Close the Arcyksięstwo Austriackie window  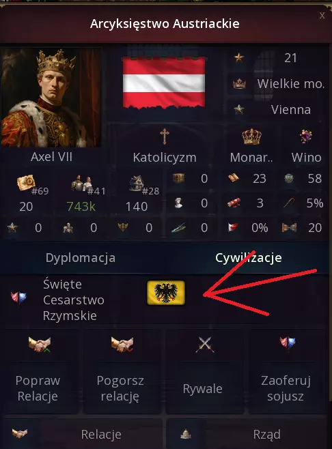click(x=322, y=15)
